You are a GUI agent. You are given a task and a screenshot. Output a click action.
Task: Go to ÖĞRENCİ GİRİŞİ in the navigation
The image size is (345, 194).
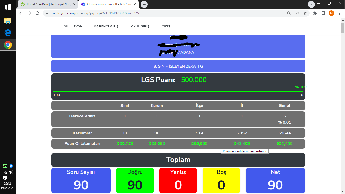coord(107,26)
